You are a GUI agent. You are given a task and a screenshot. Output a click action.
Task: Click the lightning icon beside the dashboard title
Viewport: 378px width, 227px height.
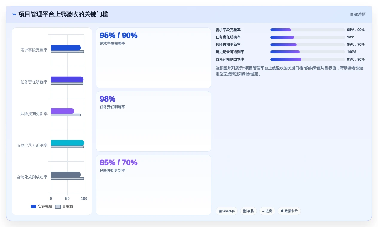(x=14, y=14)
